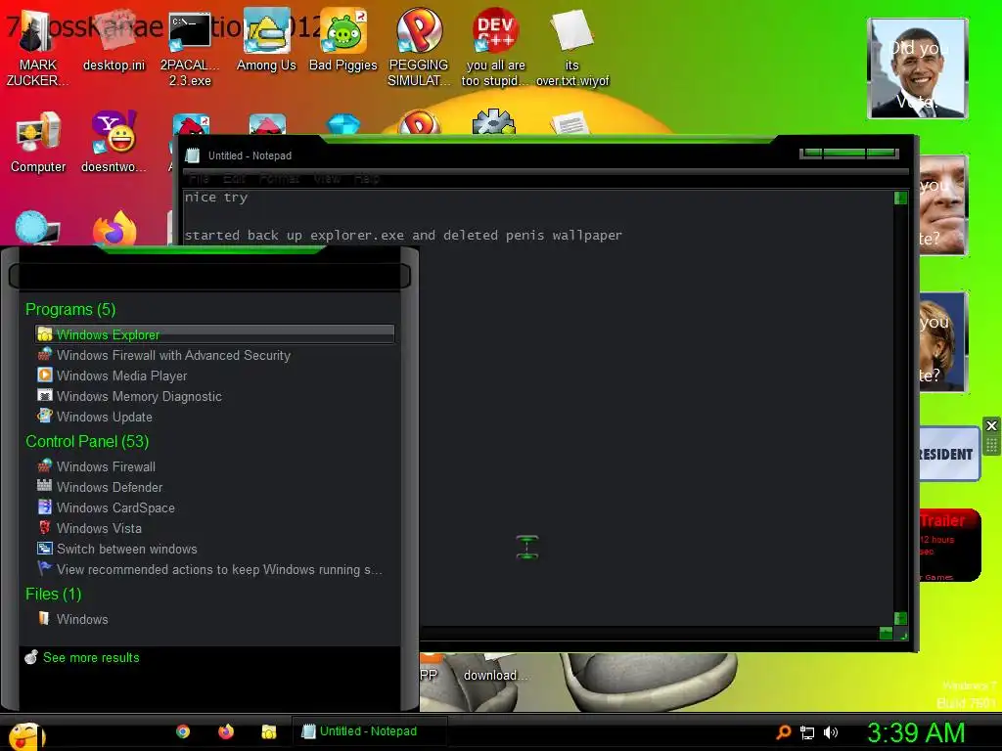Select Windows Explorer in search results
1002x751 pixels.
click(x=214, y=334)
